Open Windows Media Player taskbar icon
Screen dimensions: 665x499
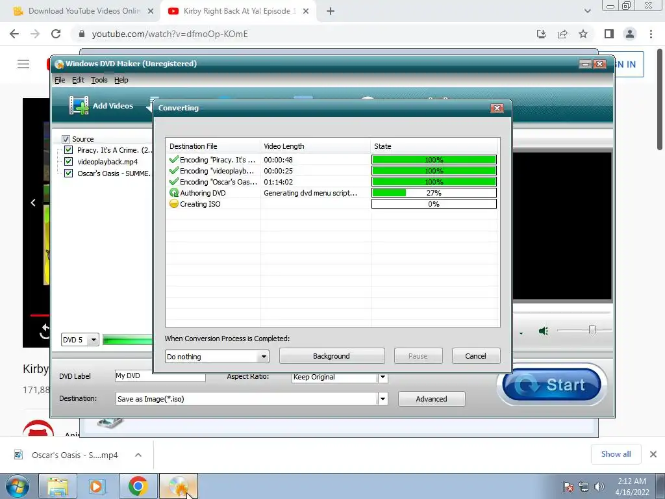pyautogui.click(x=97, y=486)
